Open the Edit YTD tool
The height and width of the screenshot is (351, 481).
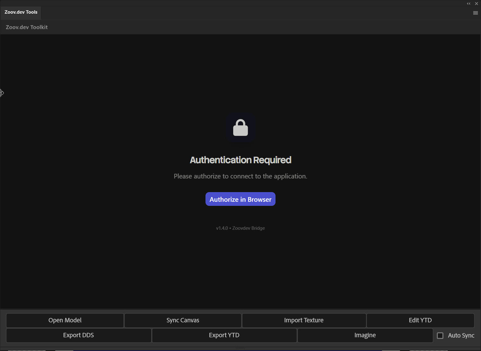coord(420,320)
